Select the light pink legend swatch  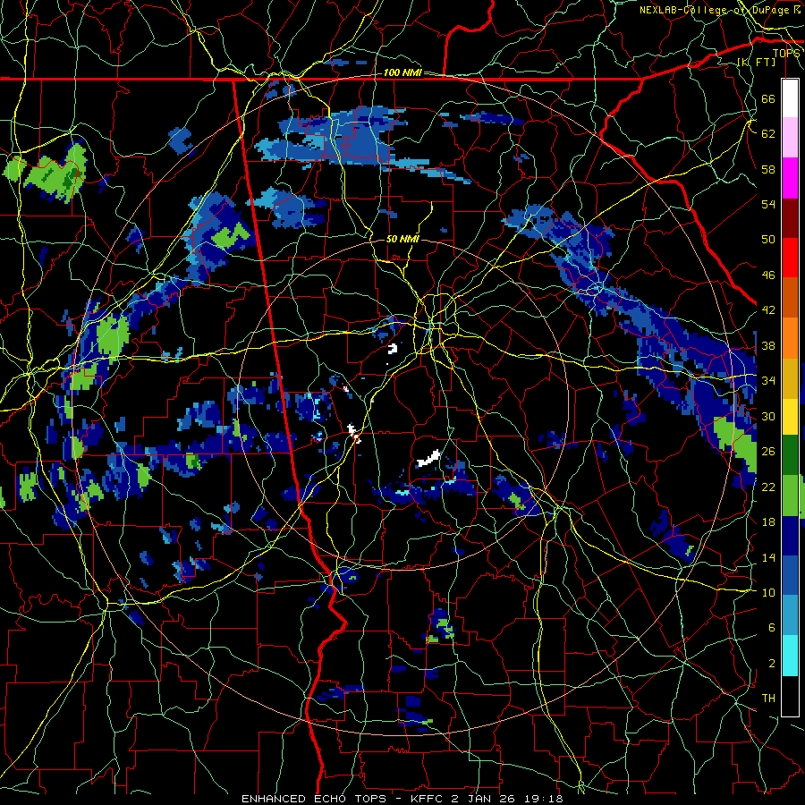point(790,137)
